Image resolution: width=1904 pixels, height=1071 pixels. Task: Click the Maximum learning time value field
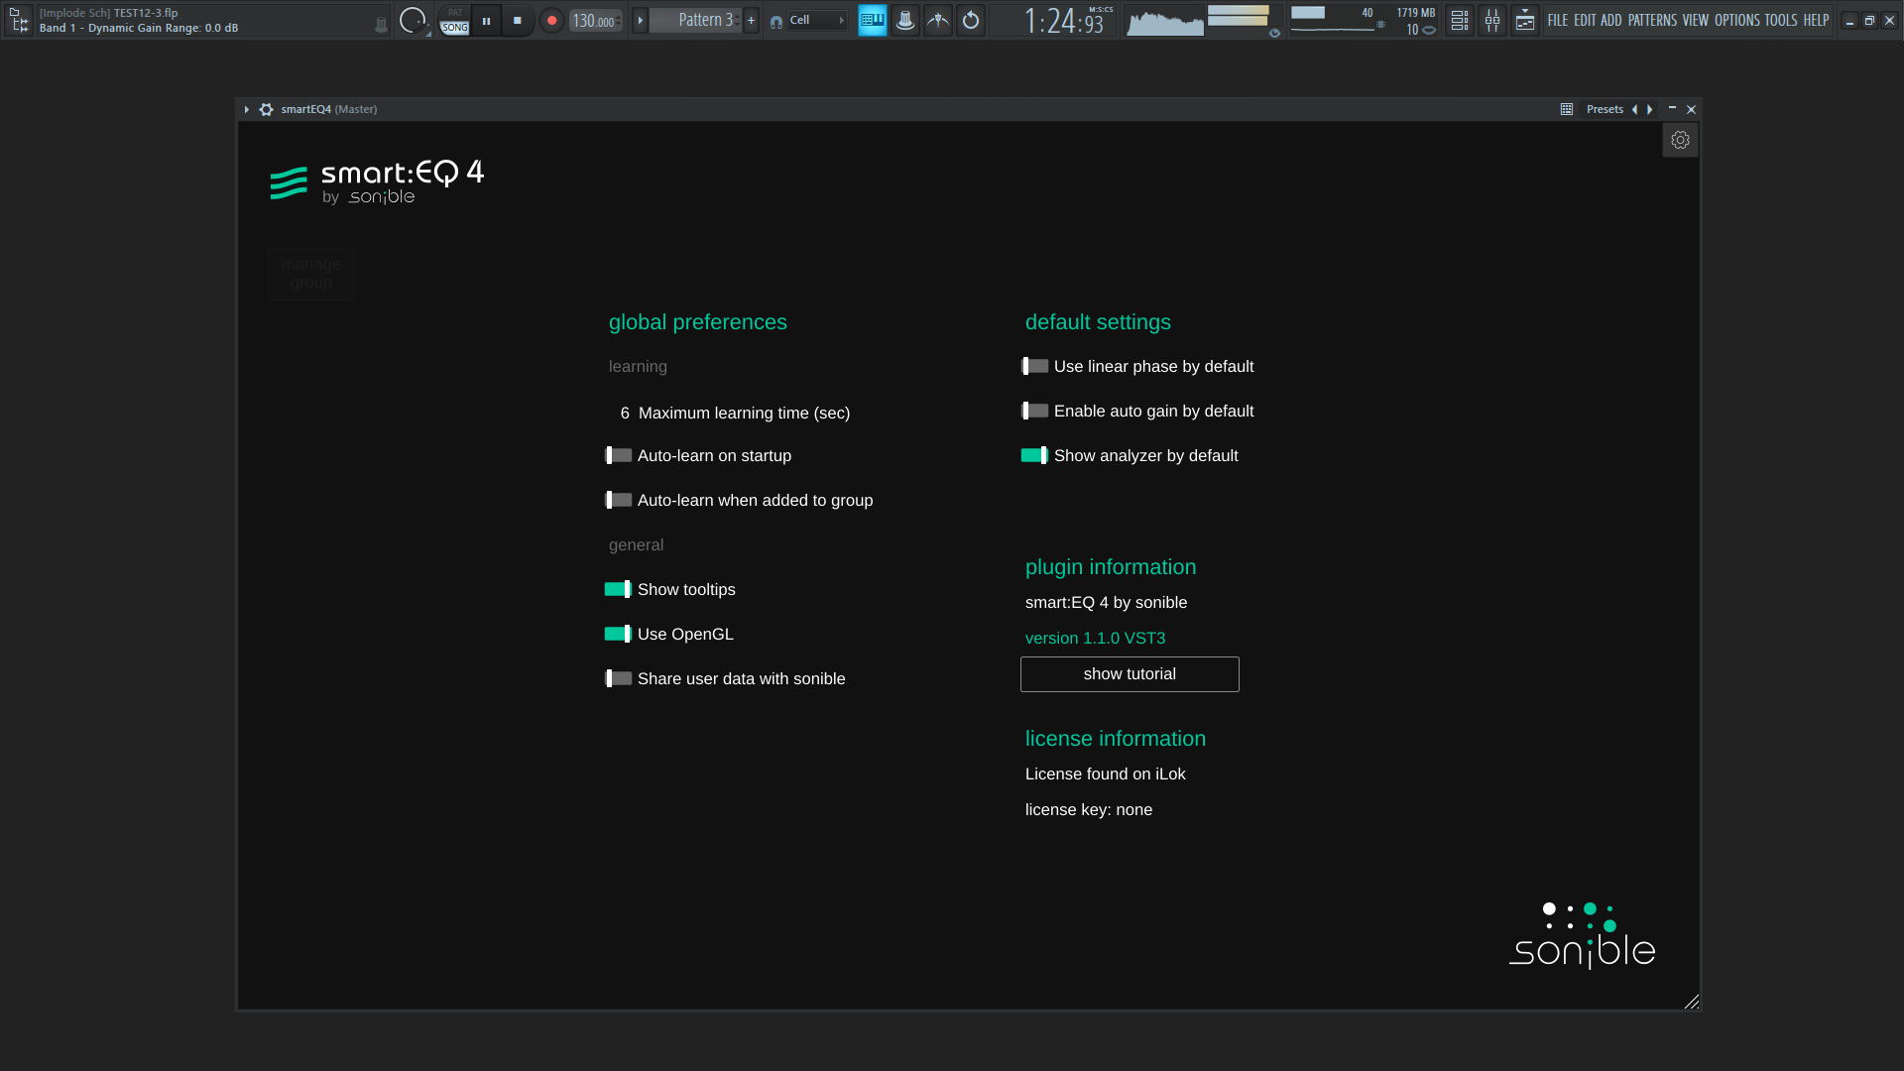click(x=625, y=413)
